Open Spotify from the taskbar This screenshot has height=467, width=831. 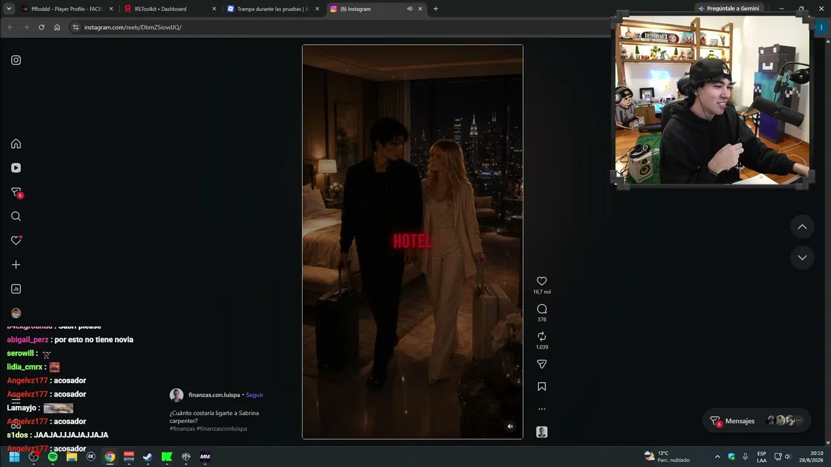53,457
